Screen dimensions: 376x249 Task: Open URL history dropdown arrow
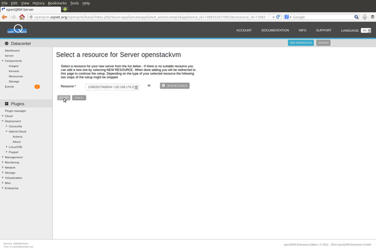273,18
